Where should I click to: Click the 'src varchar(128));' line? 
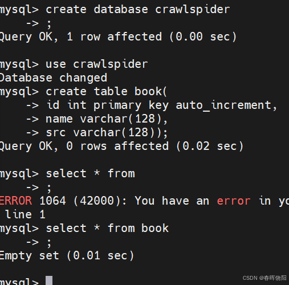tap(107, 133)
